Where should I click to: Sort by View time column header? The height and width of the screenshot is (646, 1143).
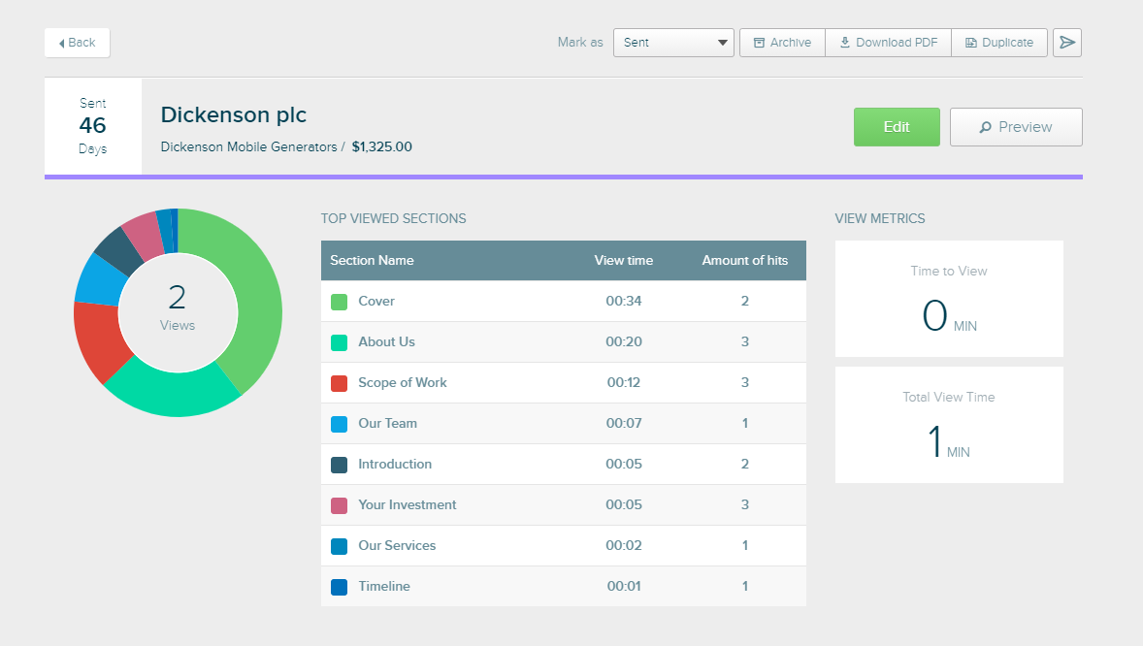(x=623, y=261)
